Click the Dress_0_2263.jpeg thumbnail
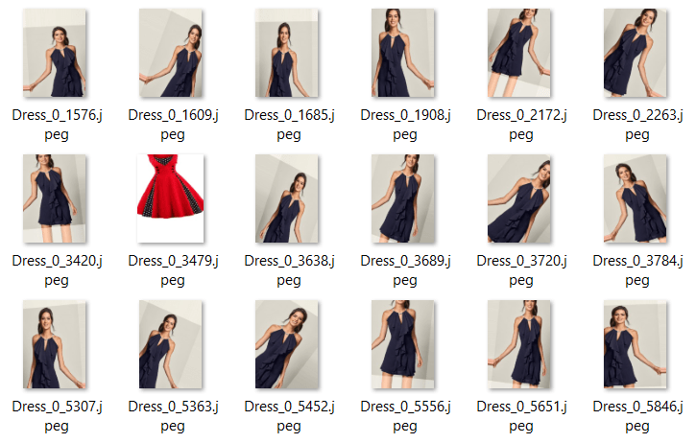This screenshot has width=696, height=443. (x=636, y=53)
